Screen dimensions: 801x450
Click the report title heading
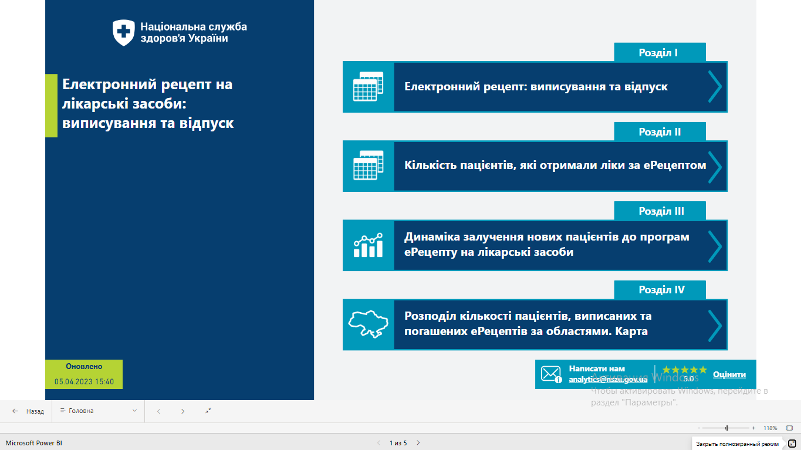pos(148,104)
